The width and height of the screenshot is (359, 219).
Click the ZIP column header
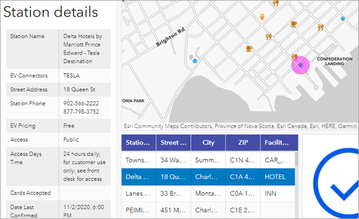243,143
